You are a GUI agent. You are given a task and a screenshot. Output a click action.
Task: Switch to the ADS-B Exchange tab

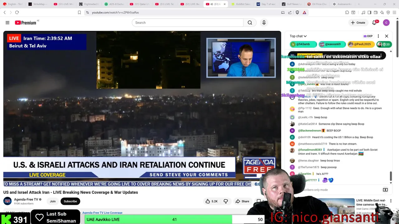pos(114,4)
